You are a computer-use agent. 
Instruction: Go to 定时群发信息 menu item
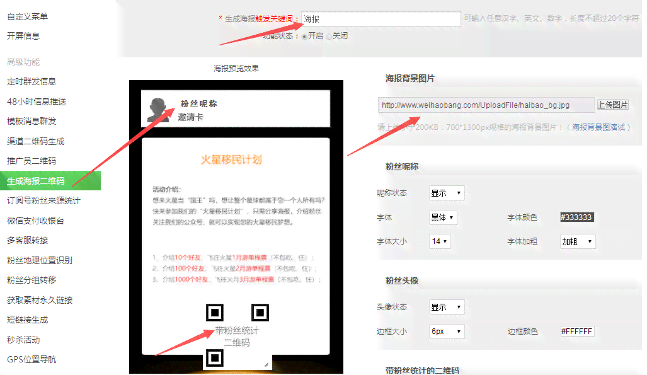[31, 81]
